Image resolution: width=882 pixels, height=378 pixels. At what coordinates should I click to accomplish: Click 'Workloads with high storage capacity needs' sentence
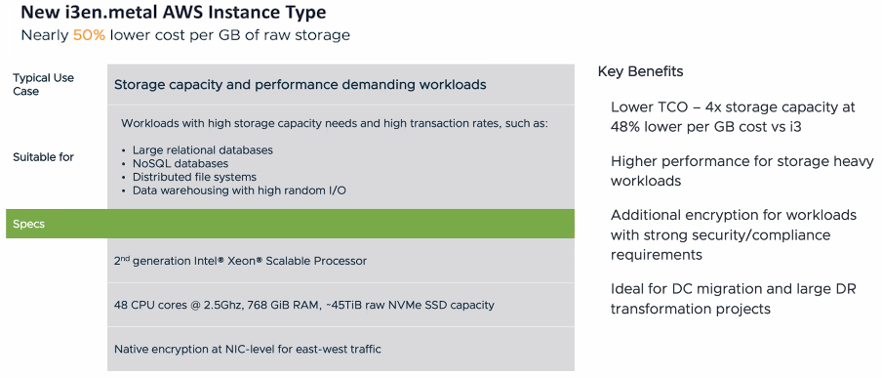point(334,123)
